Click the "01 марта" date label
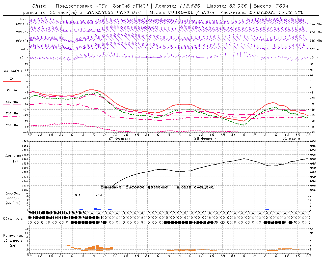323x258 pixels. [291, 139]
